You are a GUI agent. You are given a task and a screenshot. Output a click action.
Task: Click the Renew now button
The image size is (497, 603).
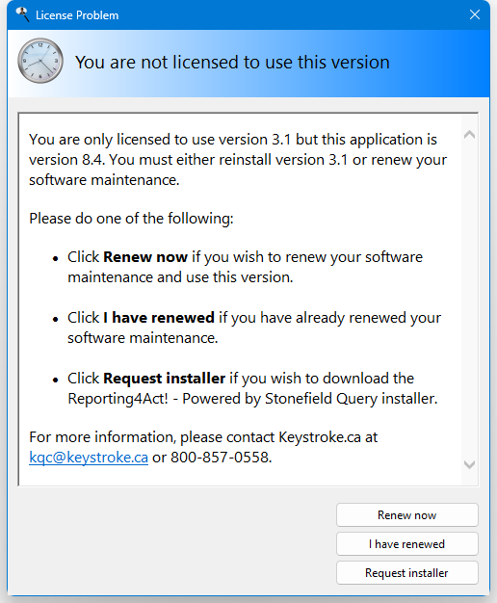[407, 515]
